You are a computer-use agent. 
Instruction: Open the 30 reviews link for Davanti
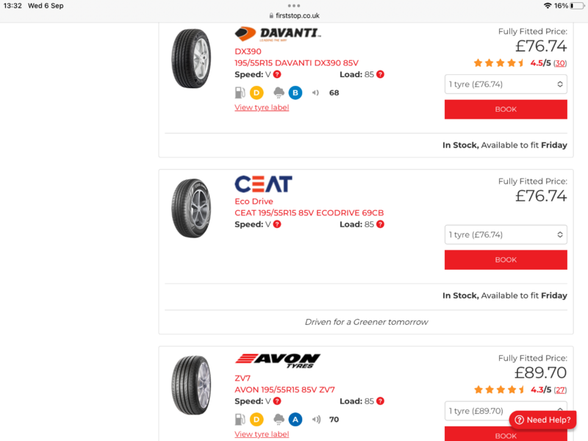tap(560, 63)
